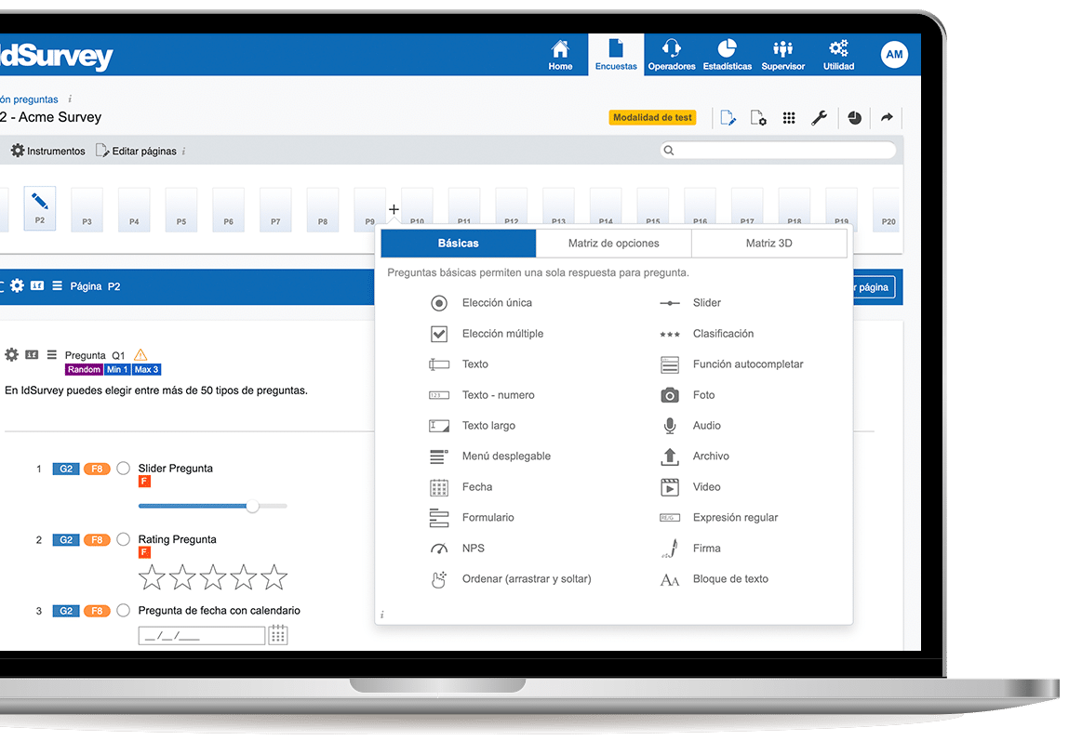Click the pie chart report icon
The image size is (1082, 754).
[854, 118]
